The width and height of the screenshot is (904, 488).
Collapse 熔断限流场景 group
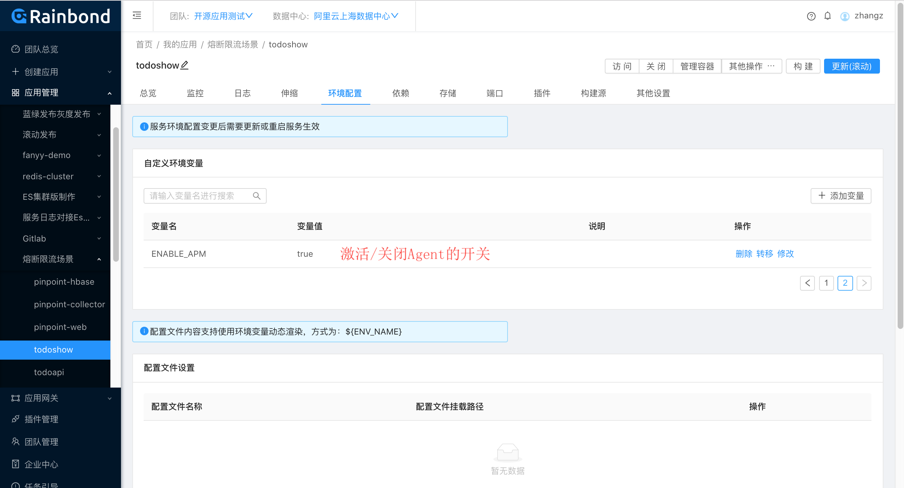99,259
